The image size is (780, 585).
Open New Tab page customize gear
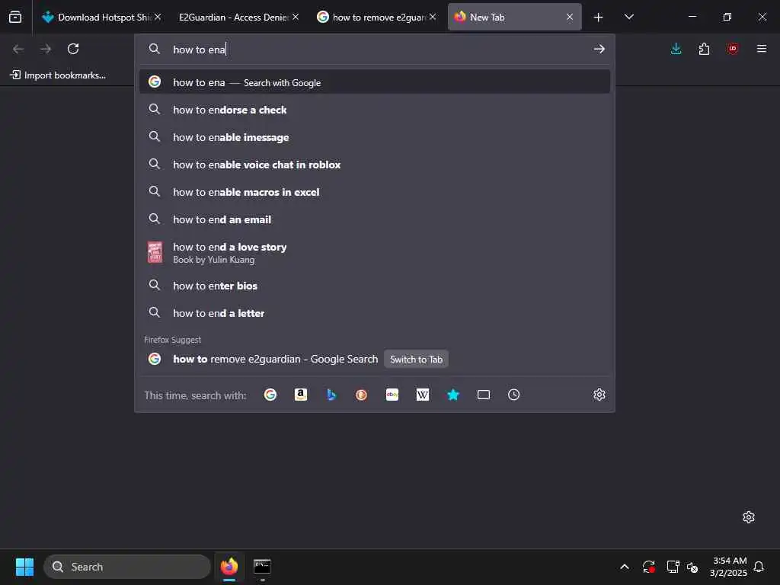click(749, 517)
